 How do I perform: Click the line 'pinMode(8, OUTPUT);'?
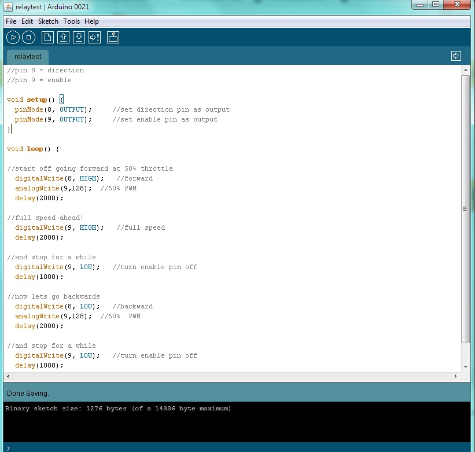pos(53,109)
